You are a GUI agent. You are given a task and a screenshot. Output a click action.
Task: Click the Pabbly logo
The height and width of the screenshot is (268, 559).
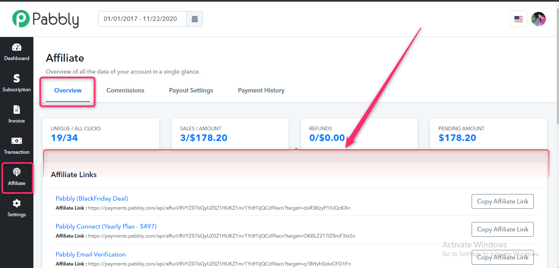(x=45, y=19)
